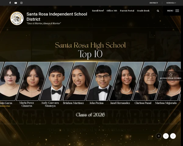The image size is (183, 146).
Task: Click Andy Guevara Montoya portrait
Action: tap(56, 81)
